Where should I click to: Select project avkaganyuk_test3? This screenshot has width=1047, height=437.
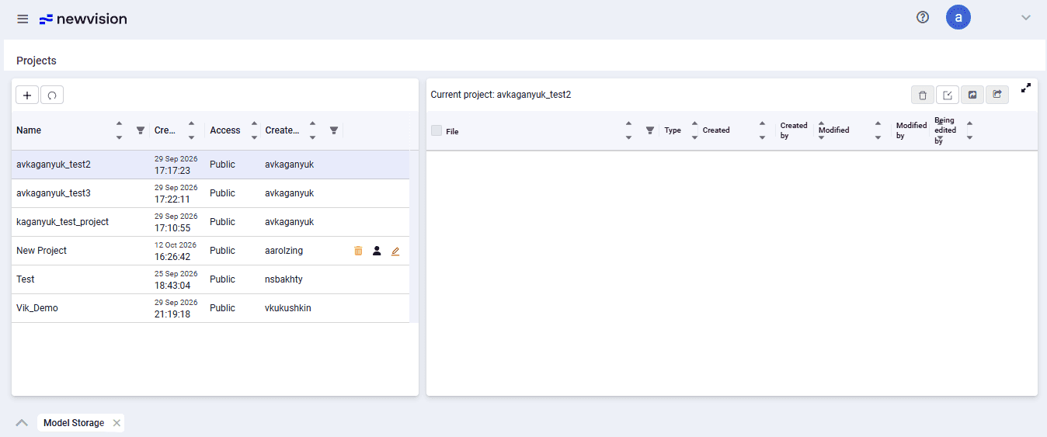tap(54, 193)
